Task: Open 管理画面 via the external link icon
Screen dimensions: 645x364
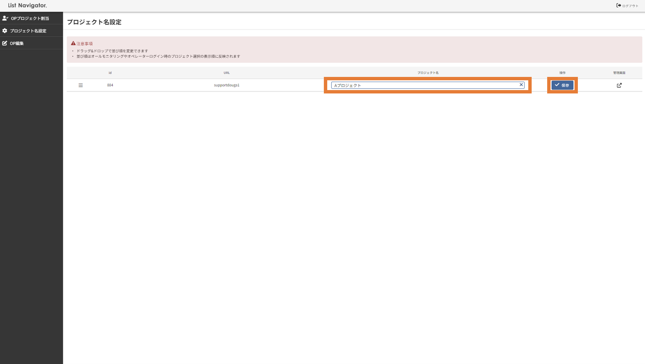Action: coord(619,85)
